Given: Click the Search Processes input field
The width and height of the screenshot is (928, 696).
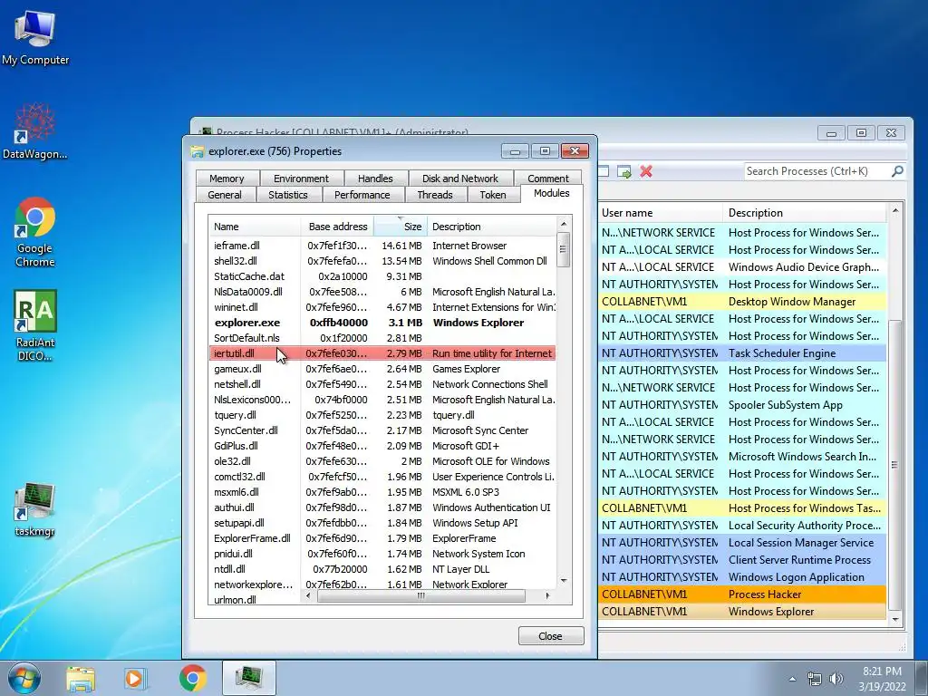Looking at the screenshot, I should tap(817, 171).
